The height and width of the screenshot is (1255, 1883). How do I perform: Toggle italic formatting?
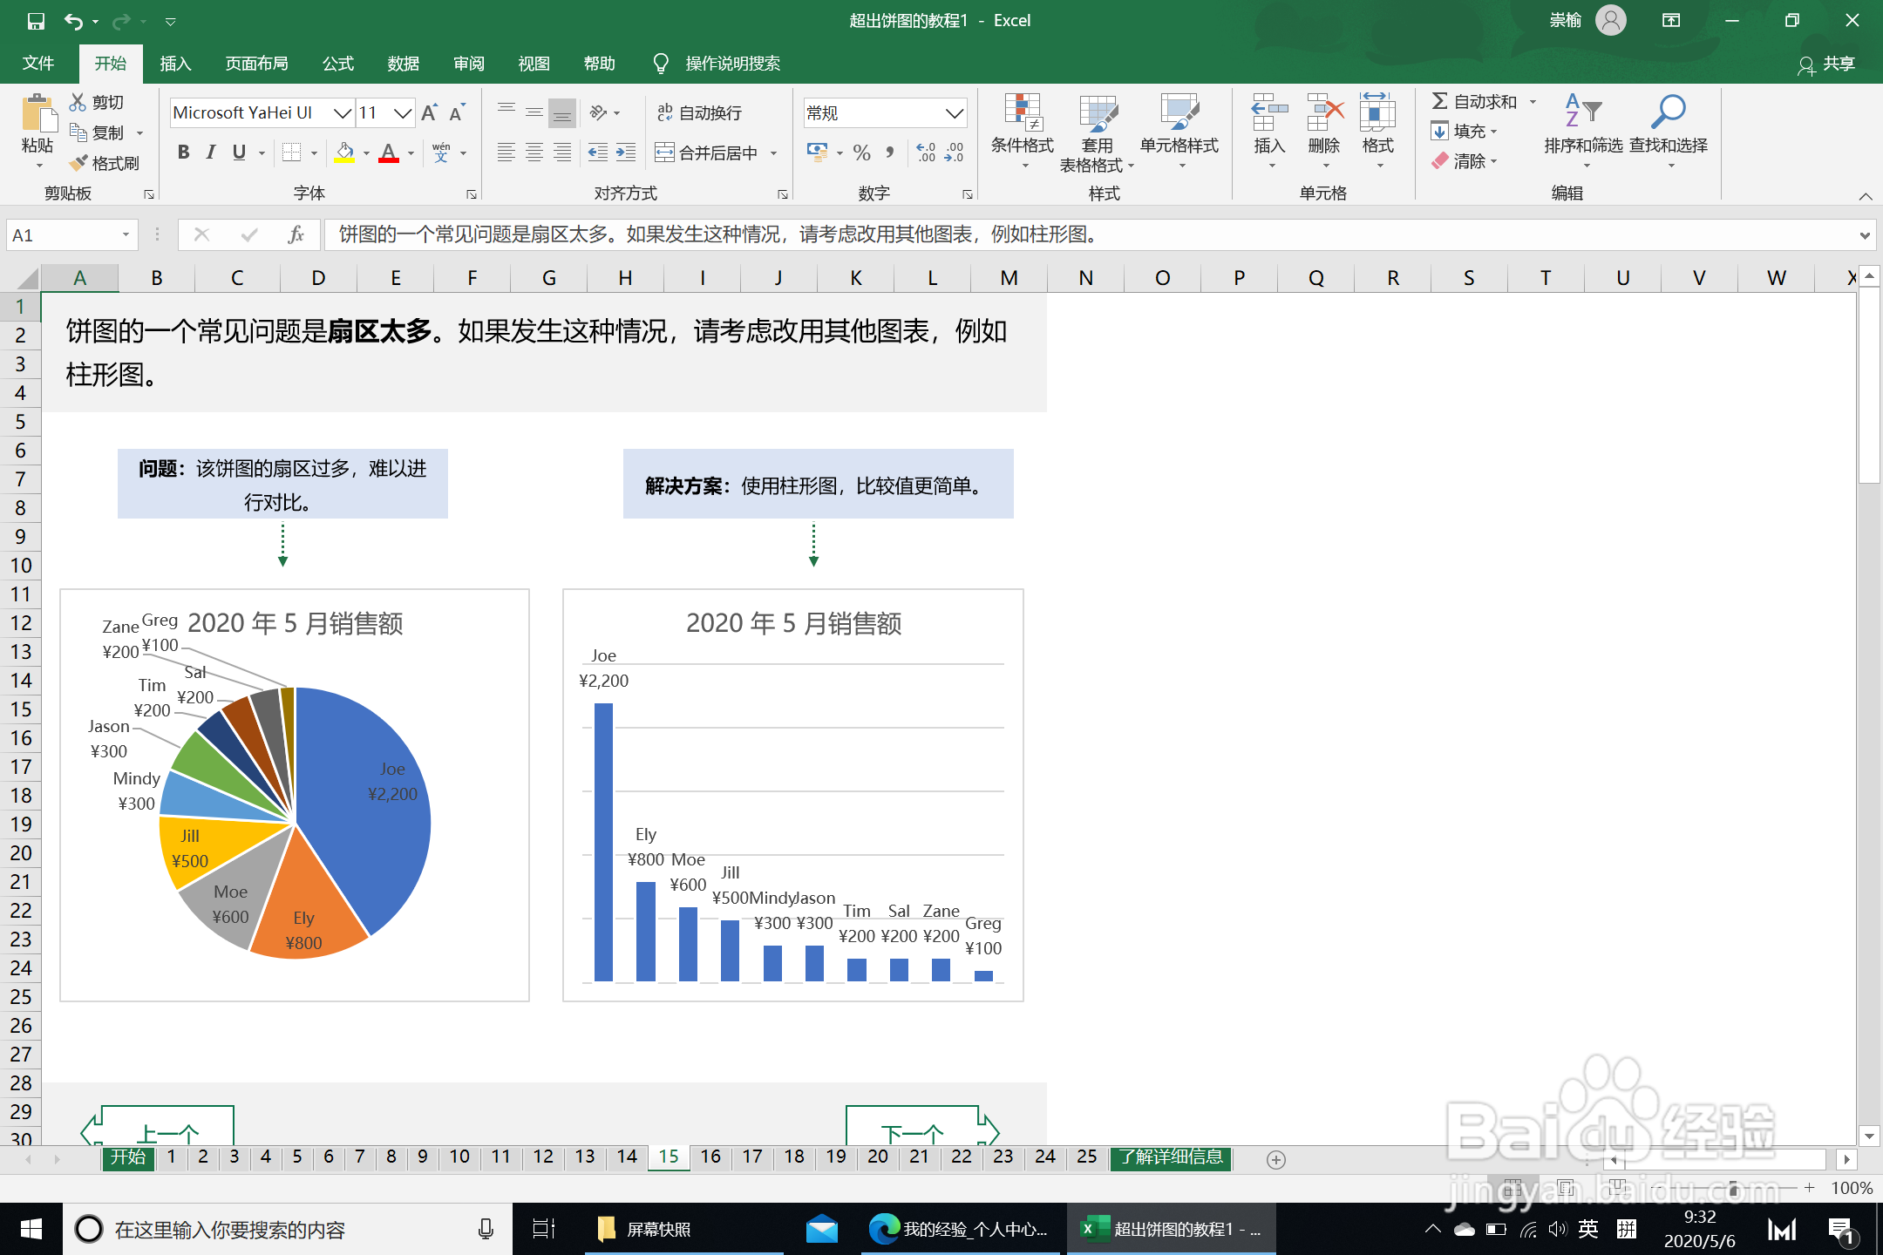pos(211,153)
